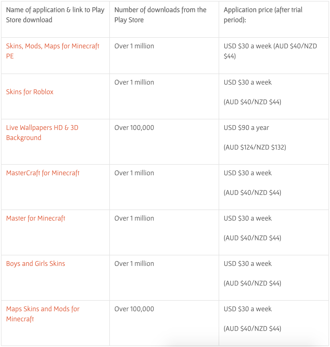The width and height of the screenshot is (330, 347).
Task: Open the Master for Minecraft link
Action: click(36, 218)
